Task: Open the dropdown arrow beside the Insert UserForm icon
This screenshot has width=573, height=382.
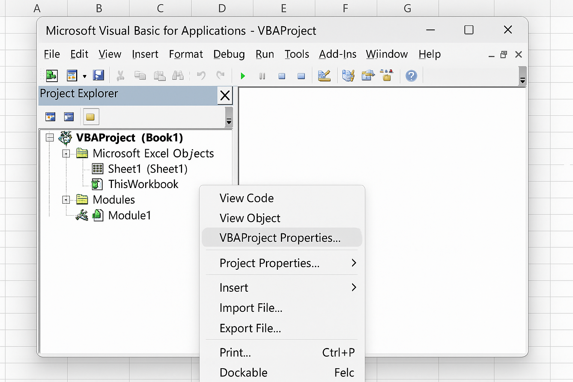Action: coord(85,76)
